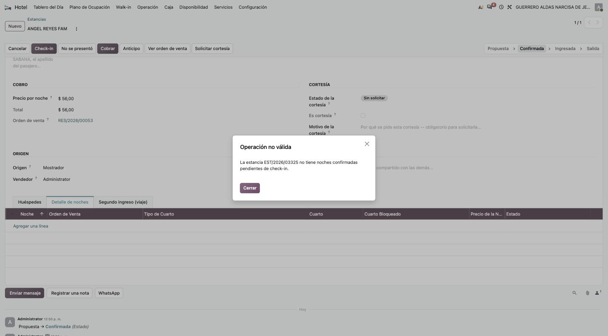
Task: Open the Configuración menu
Action: point(253,7)
